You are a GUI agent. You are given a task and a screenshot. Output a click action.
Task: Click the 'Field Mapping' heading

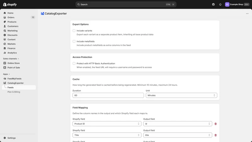pos(80,108)
